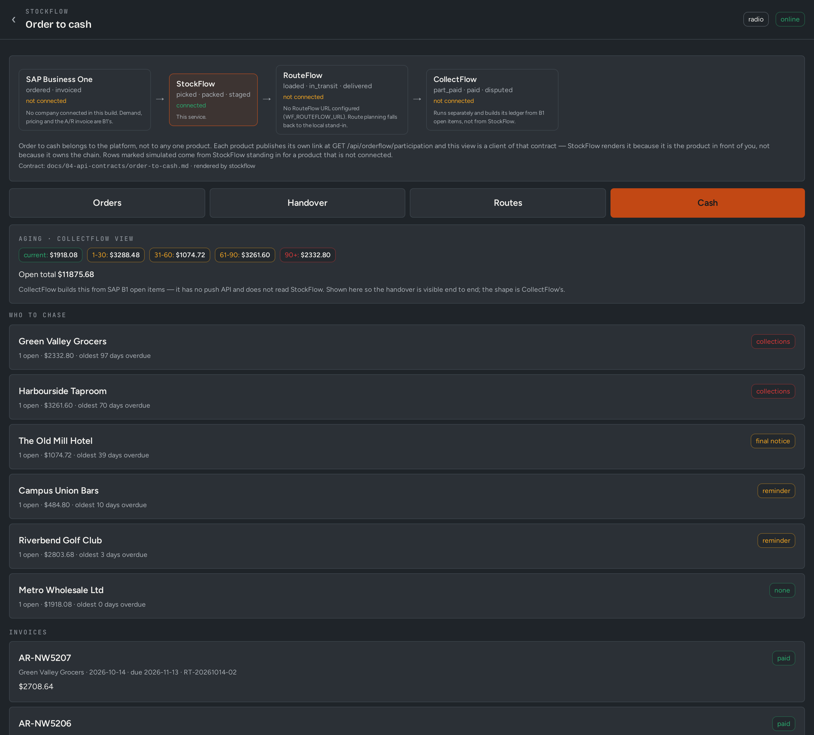This screenshot has width=814, height=735.
Task: Open the CollectFlow stage card
Action: (492, 100)
